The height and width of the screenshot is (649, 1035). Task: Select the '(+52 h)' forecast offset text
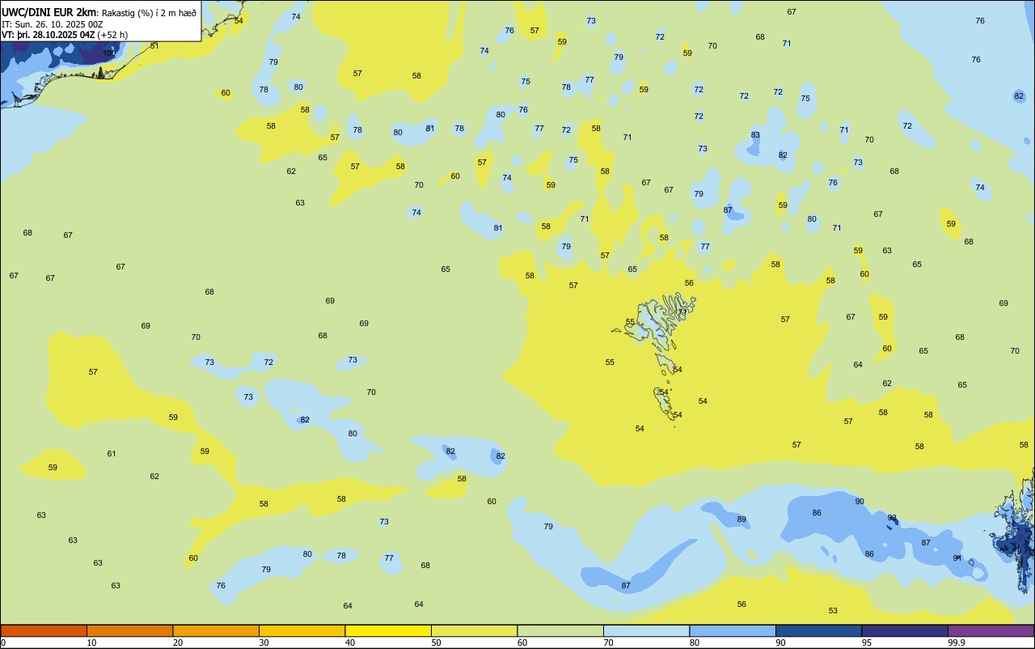tap(112, 35)
